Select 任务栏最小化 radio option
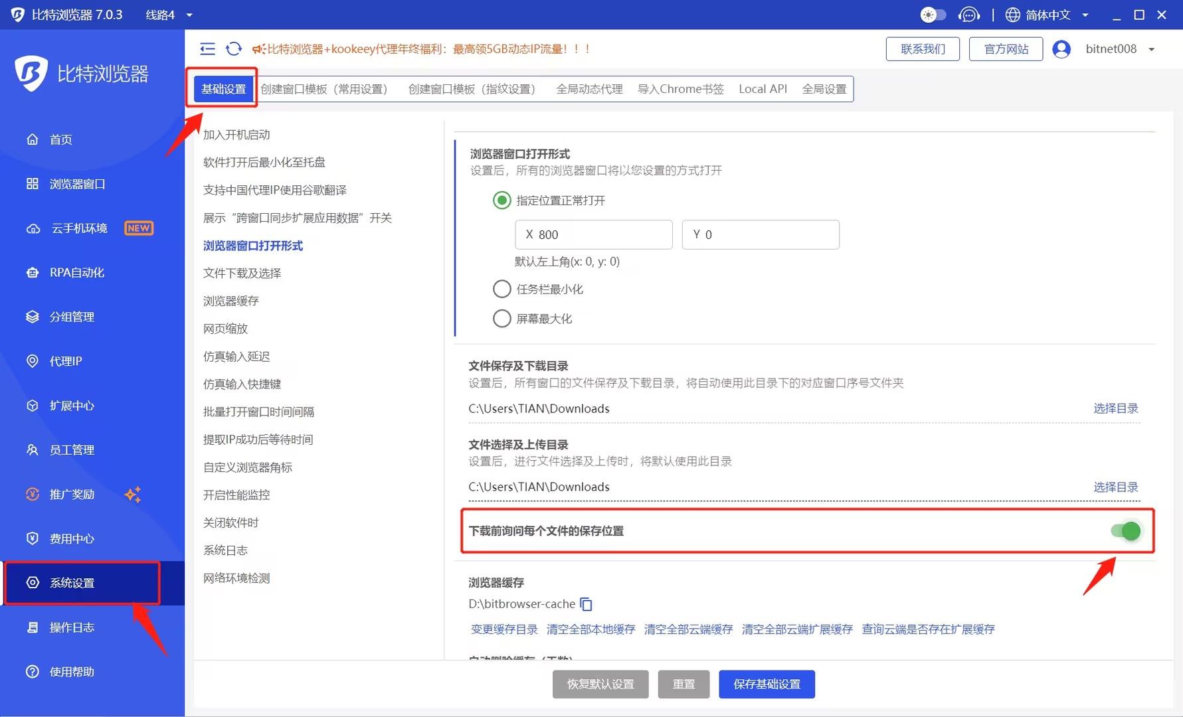This screenshot has height=717, width=1183. pyautogui.click(x=501, y=289)
